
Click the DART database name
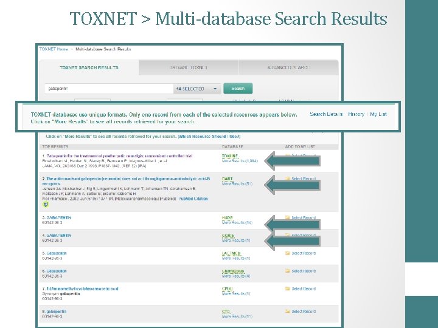(x=227, y=179)
